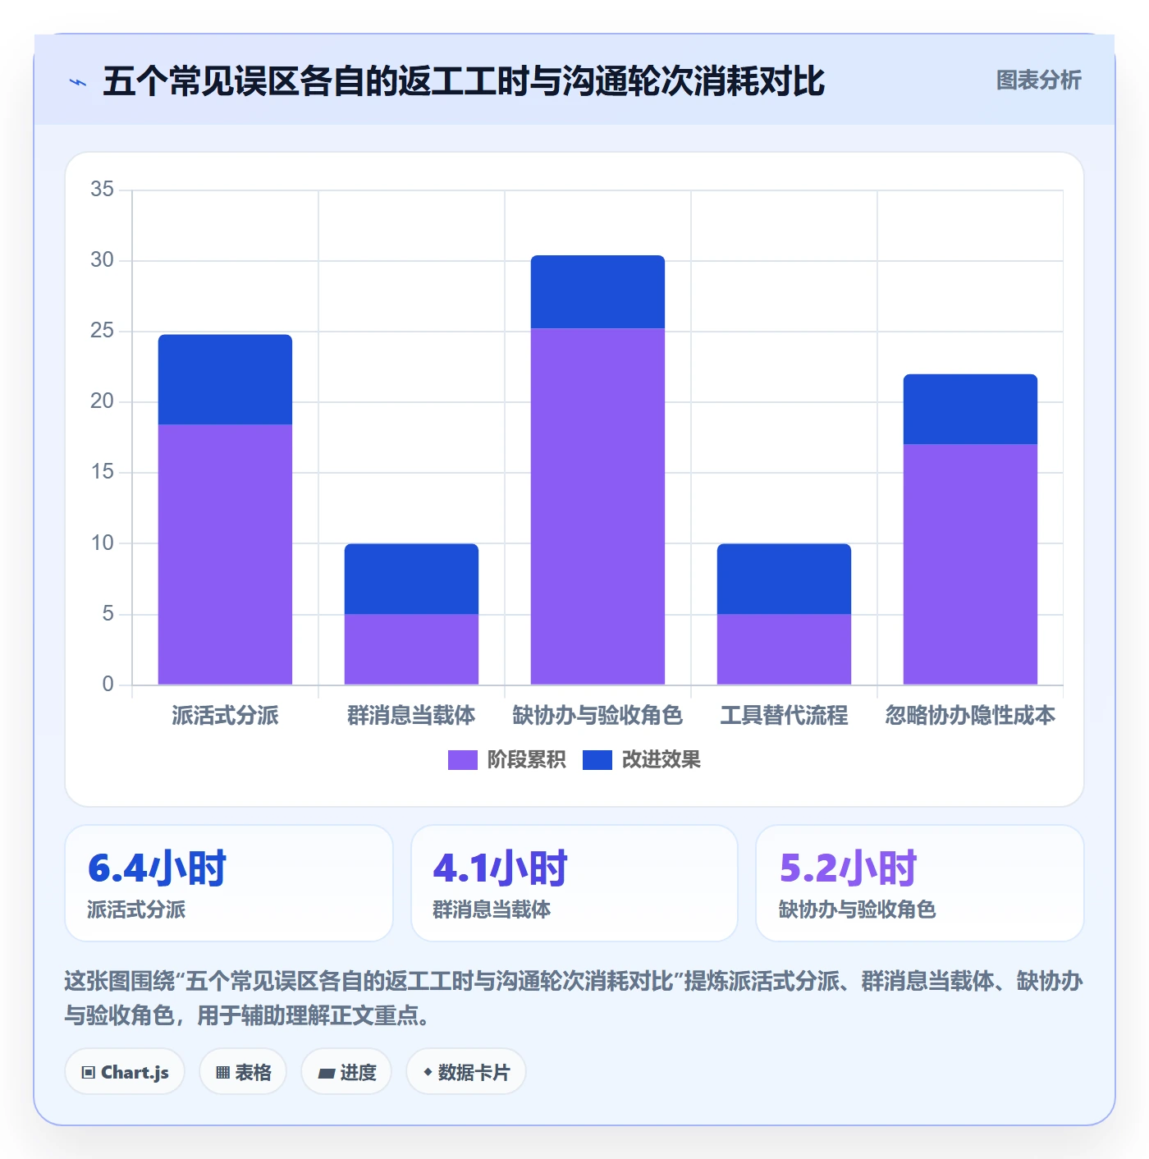
Task: Click the purple segment of 忽略协办隐性成本 bar
Action: [970, 564]
